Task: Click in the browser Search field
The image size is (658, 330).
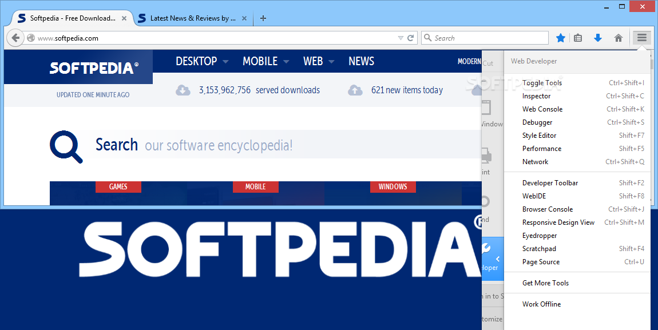Action: pyautogui.click(x=485, y=38)
